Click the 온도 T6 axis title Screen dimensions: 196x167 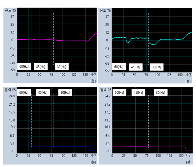(x=105, y=11)
